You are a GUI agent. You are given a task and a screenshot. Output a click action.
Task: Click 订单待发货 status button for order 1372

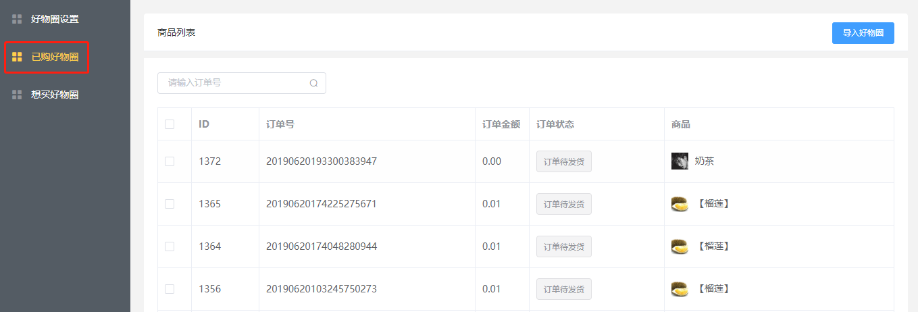pos(563,161)
